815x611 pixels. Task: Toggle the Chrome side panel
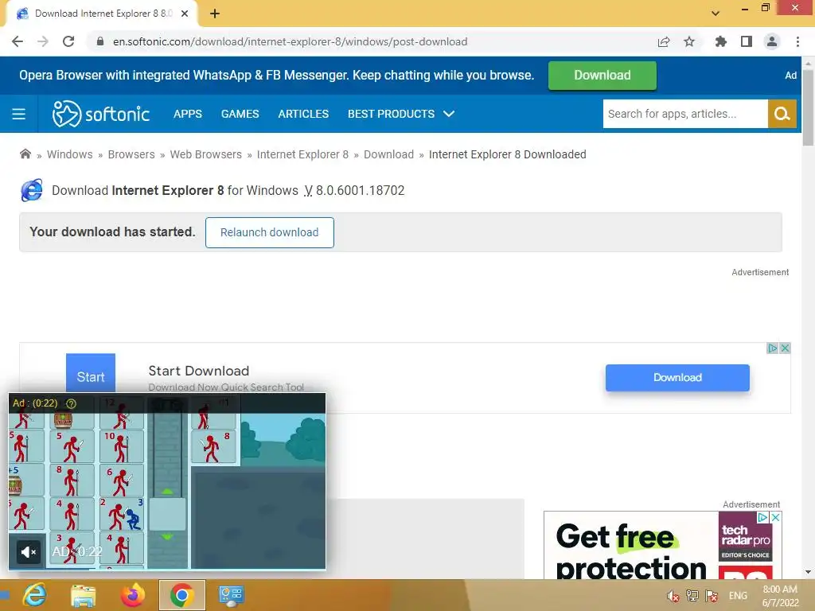pyautogui.click(x=747, y=41)
